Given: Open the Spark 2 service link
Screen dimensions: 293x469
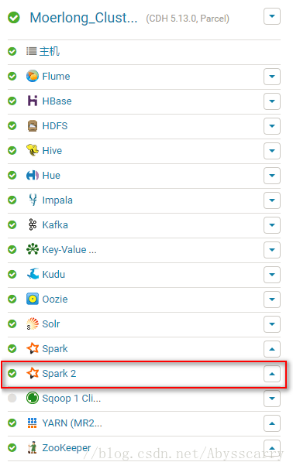Looking at the screenshot, I should click(59, 374).
